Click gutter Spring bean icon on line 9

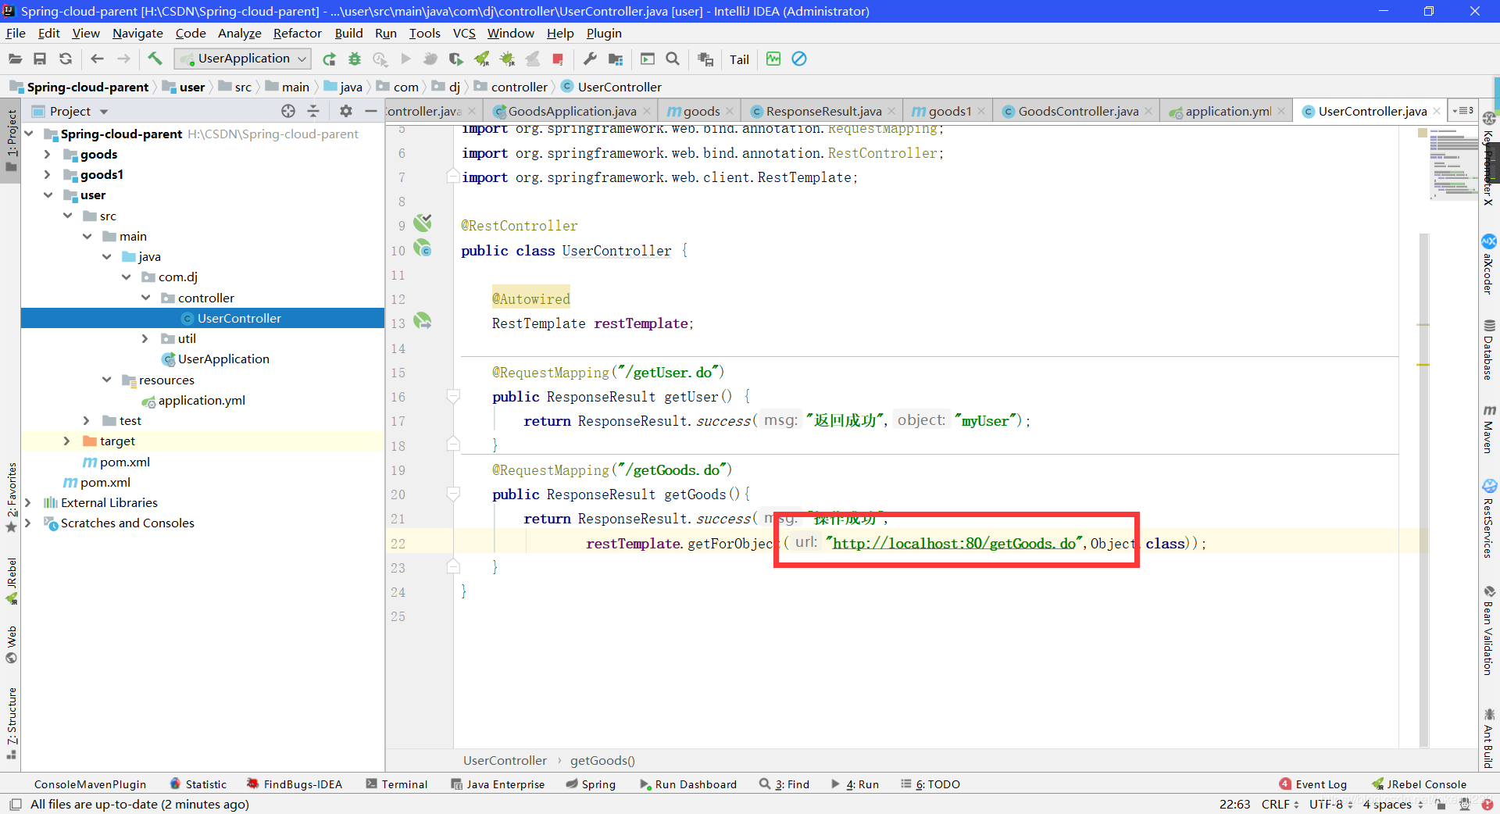(x=423, y=223)
